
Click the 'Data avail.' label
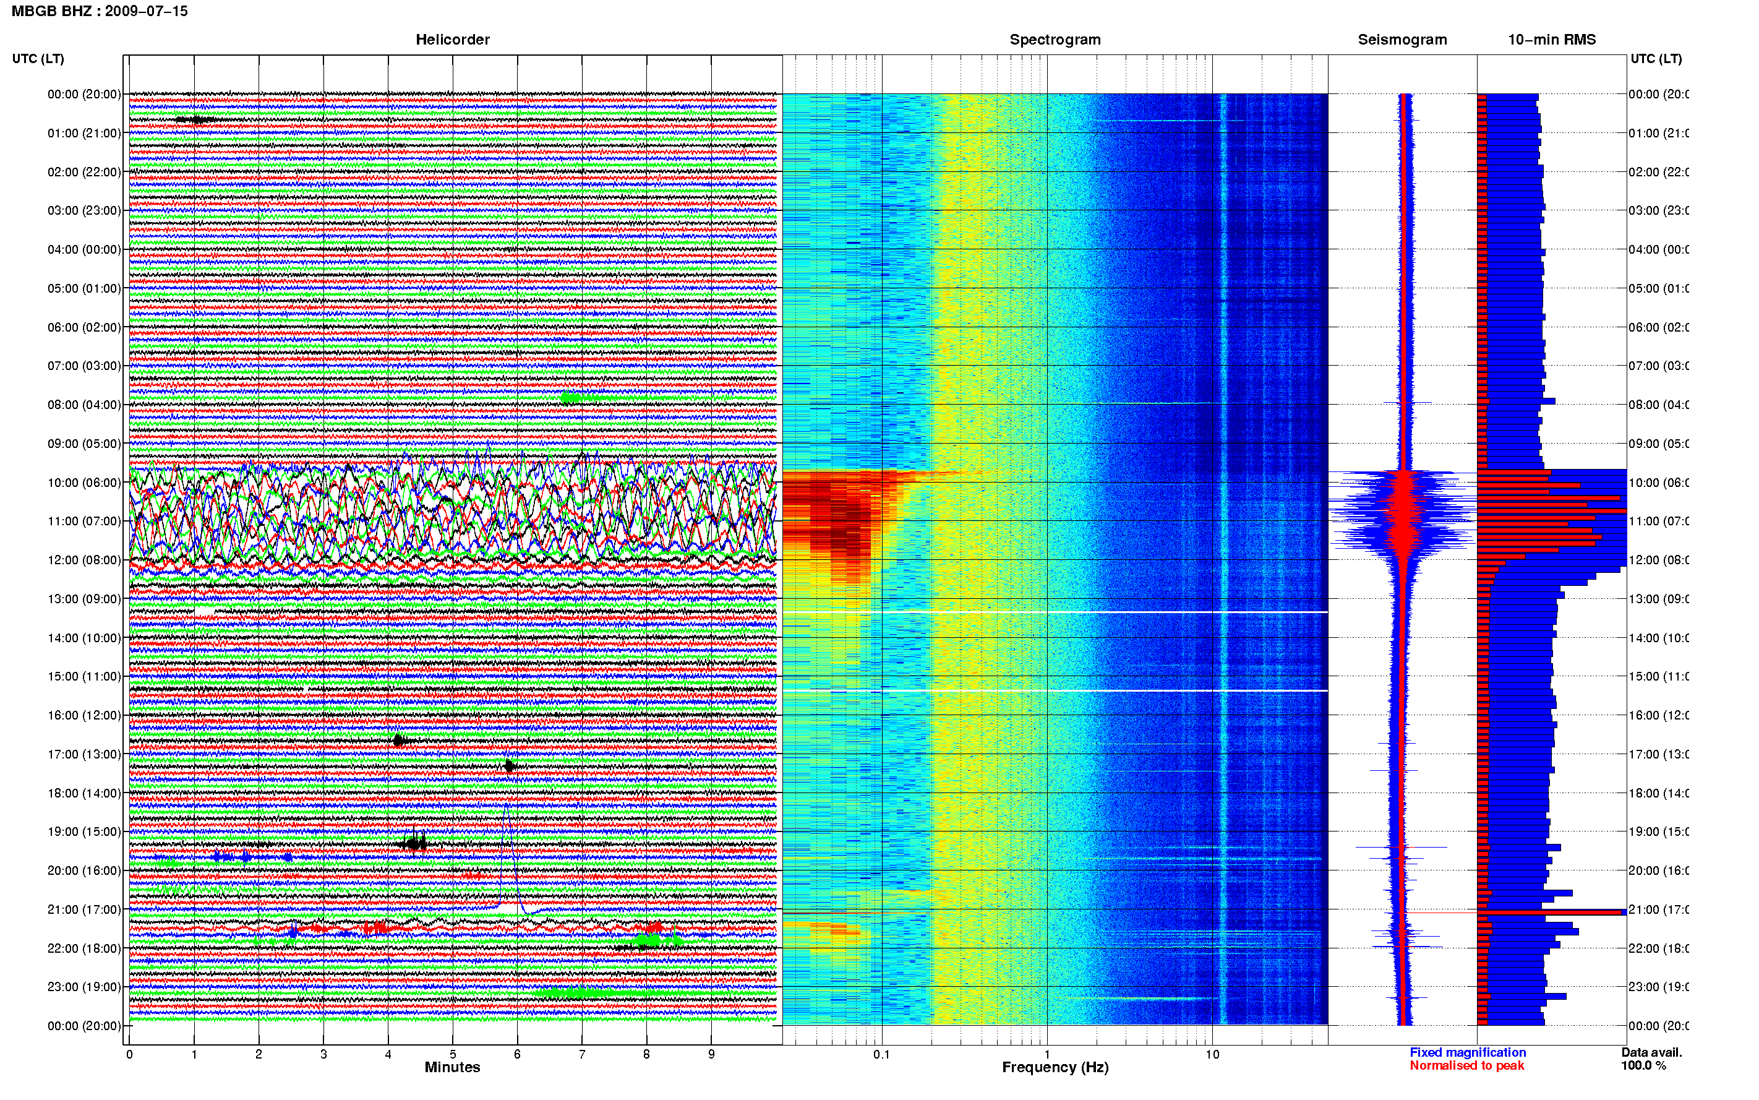(x=1651, y=1053)
